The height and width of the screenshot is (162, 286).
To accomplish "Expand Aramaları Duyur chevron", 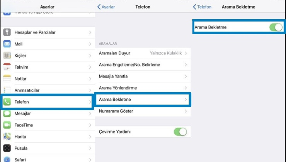I will point(186,53).
